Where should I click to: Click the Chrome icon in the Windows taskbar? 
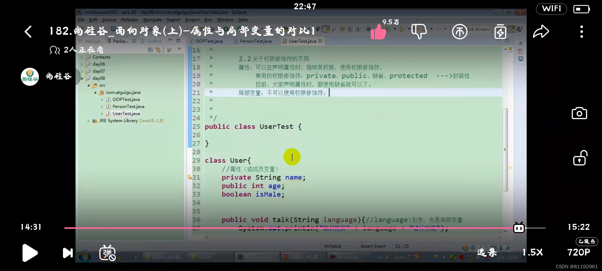pyautogui.click(x=134, y=257)
